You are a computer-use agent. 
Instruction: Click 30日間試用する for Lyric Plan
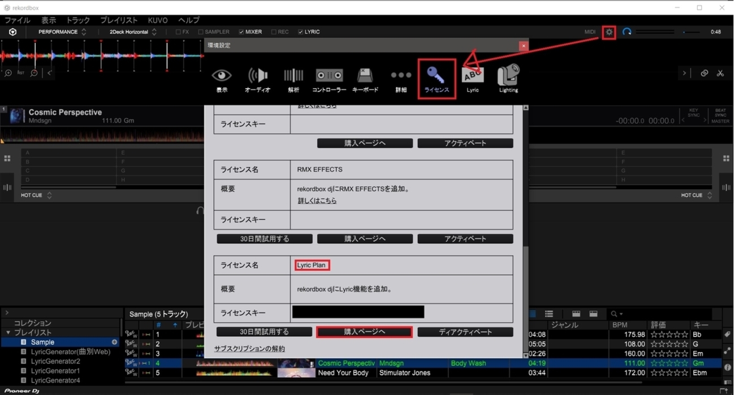[265, 332]
